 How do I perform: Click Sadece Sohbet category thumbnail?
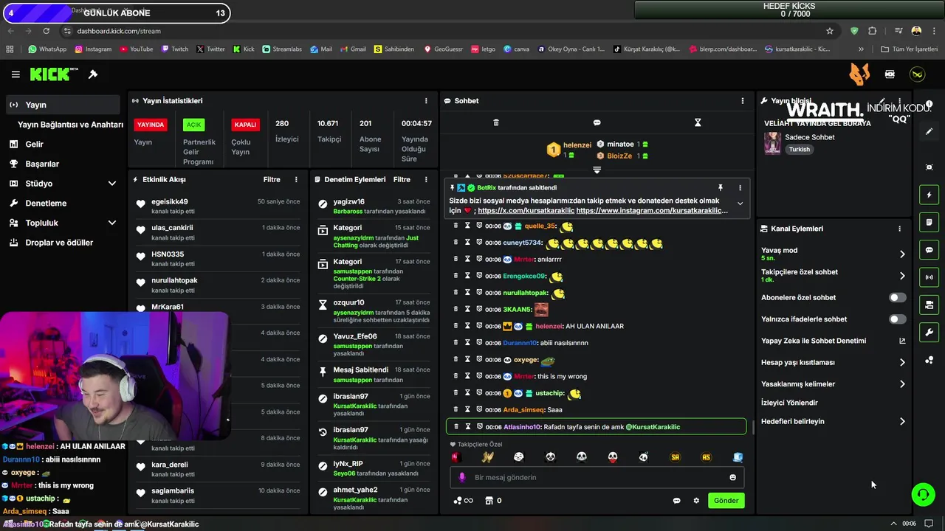tap(772, 142)
